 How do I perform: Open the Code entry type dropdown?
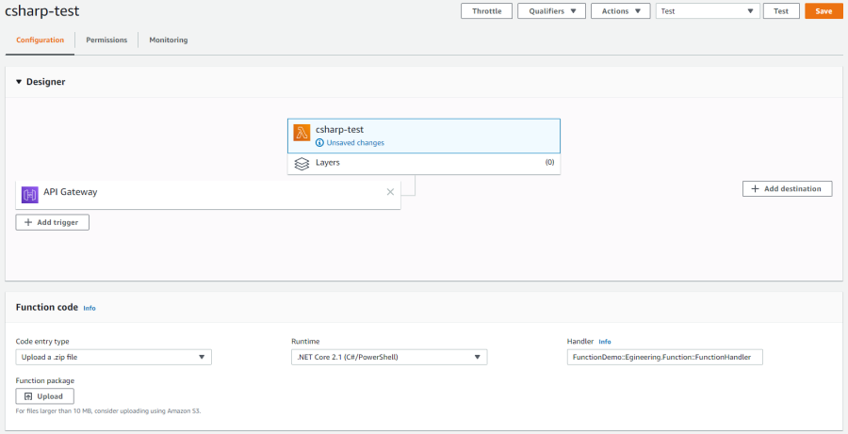point(114,357)
